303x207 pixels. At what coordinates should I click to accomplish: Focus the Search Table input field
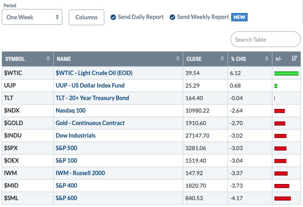[x=265, y=39]
